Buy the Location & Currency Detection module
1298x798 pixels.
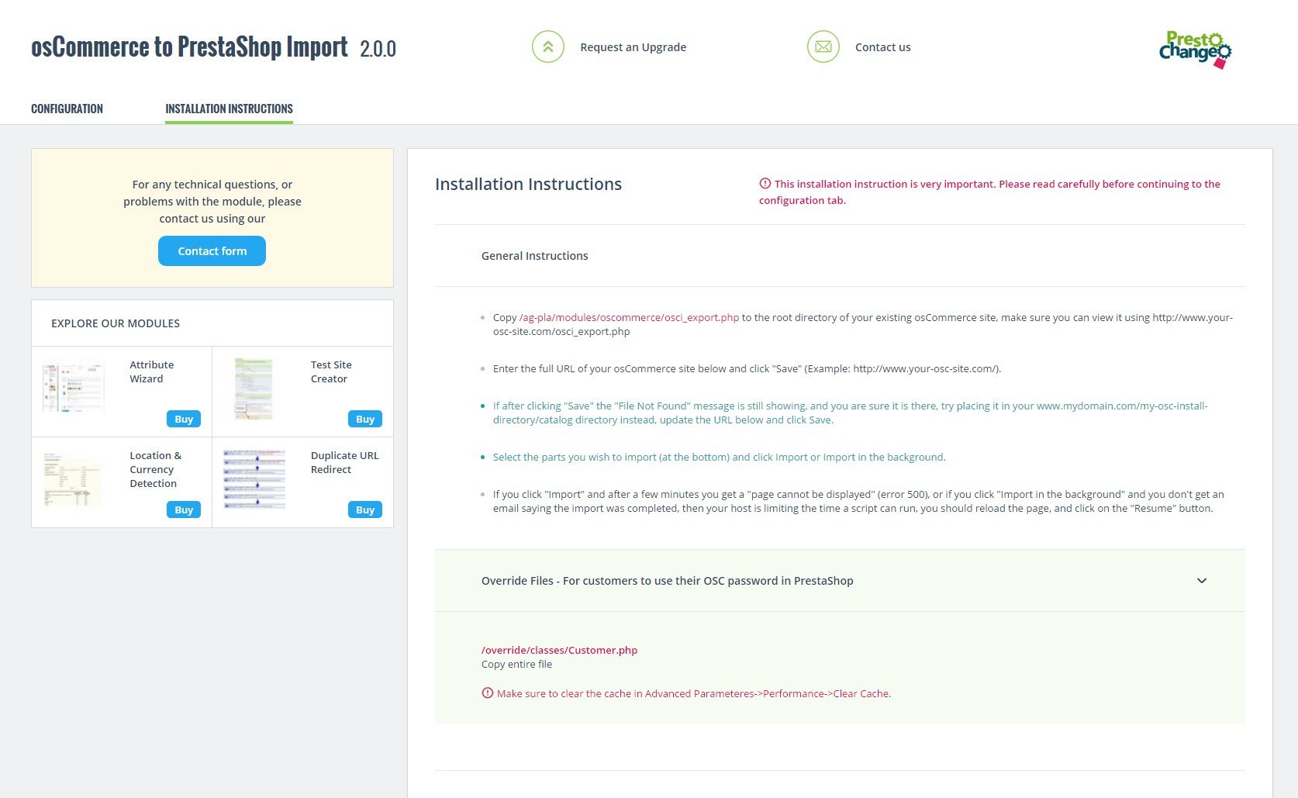point(184,510)
